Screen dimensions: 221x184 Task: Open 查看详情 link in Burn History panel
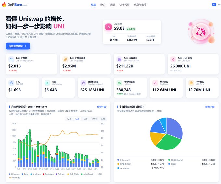tap(102, 107)
